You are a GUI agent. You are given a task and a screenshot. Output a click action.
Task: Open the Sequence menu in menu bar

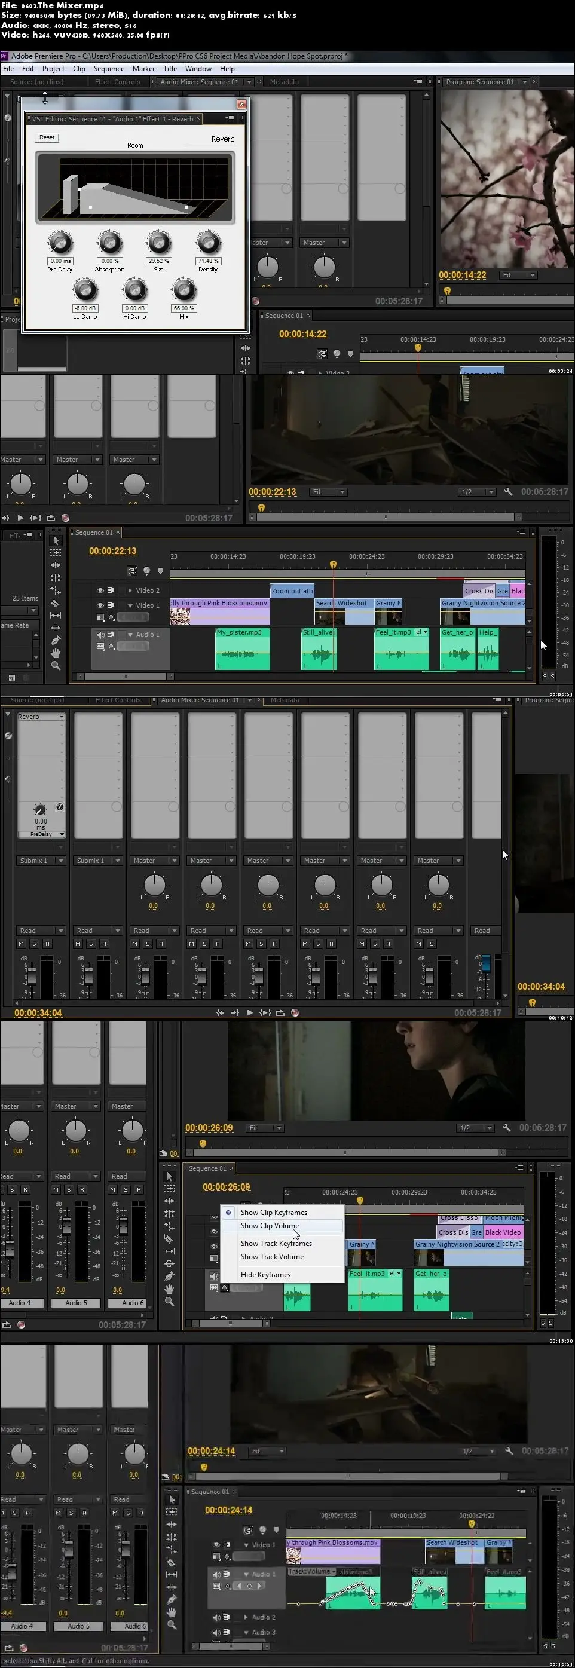point(109,69)
